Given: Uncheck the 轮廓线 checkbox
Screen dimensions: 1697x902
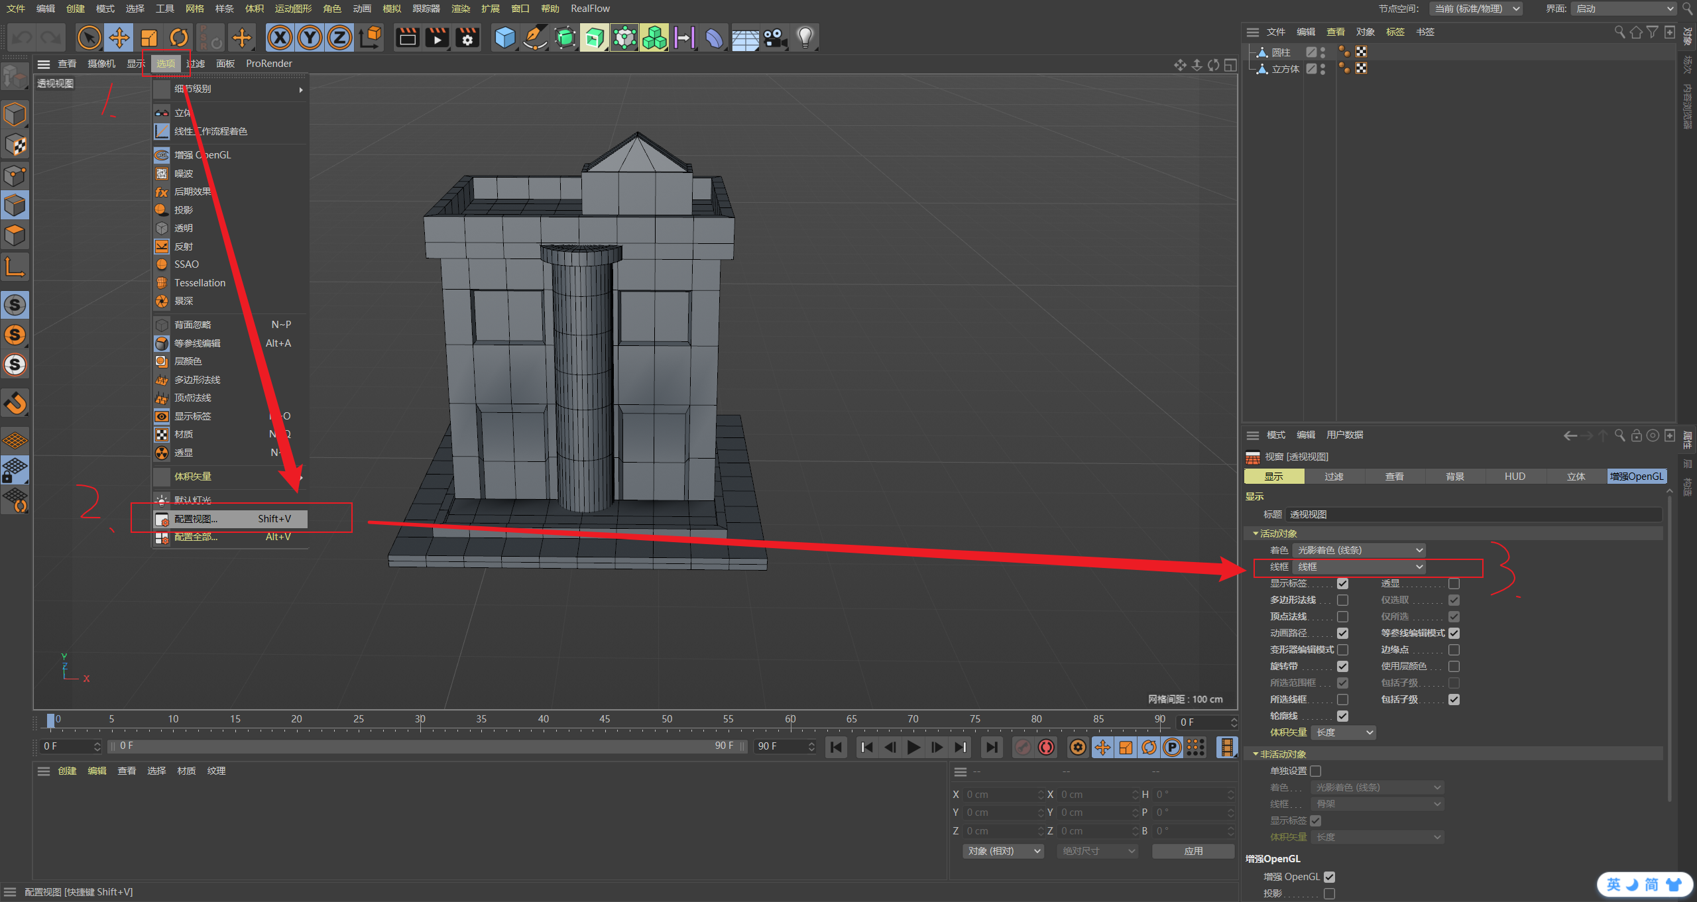Looking at the screenshot, I should tap(1342, 716).
